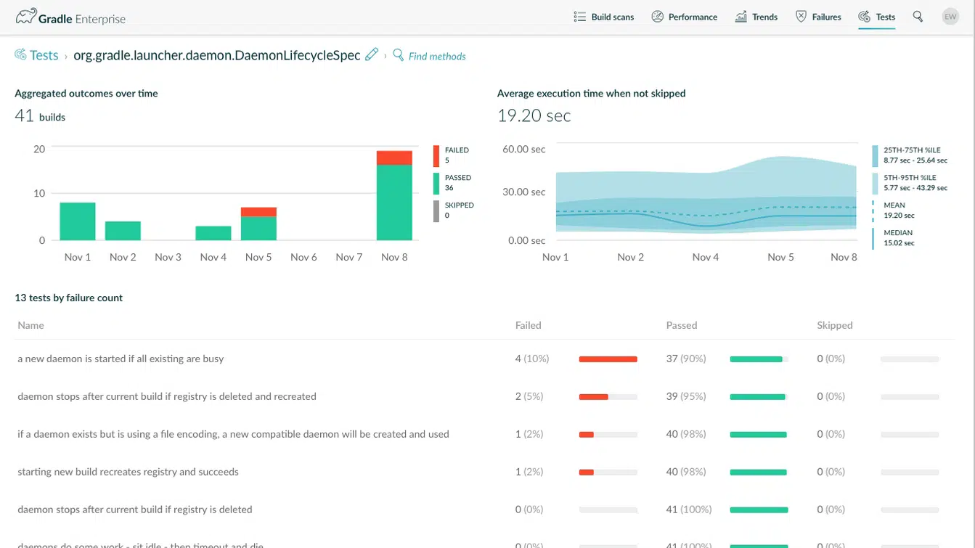The height and width of the screenshot is (548, 975).
Task: Click the Failures shield icon
Action: pos(801,17)
